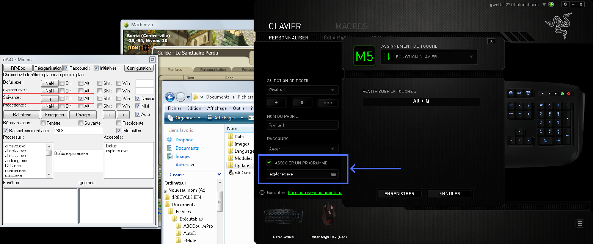Click the Rafraîchir button
Viewport: 593px width, 244px height.
pos(22,115)
